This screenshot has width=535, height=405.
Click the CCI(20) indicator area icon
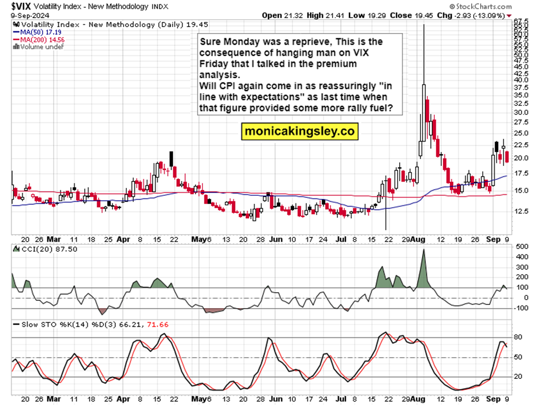point(16,249)
